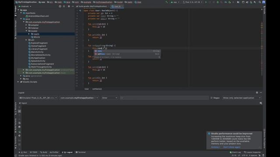This screenshot has width=280, height=157.
Task: Click the tool windows icon in status bar corner
Action: (x=16, y=155)
